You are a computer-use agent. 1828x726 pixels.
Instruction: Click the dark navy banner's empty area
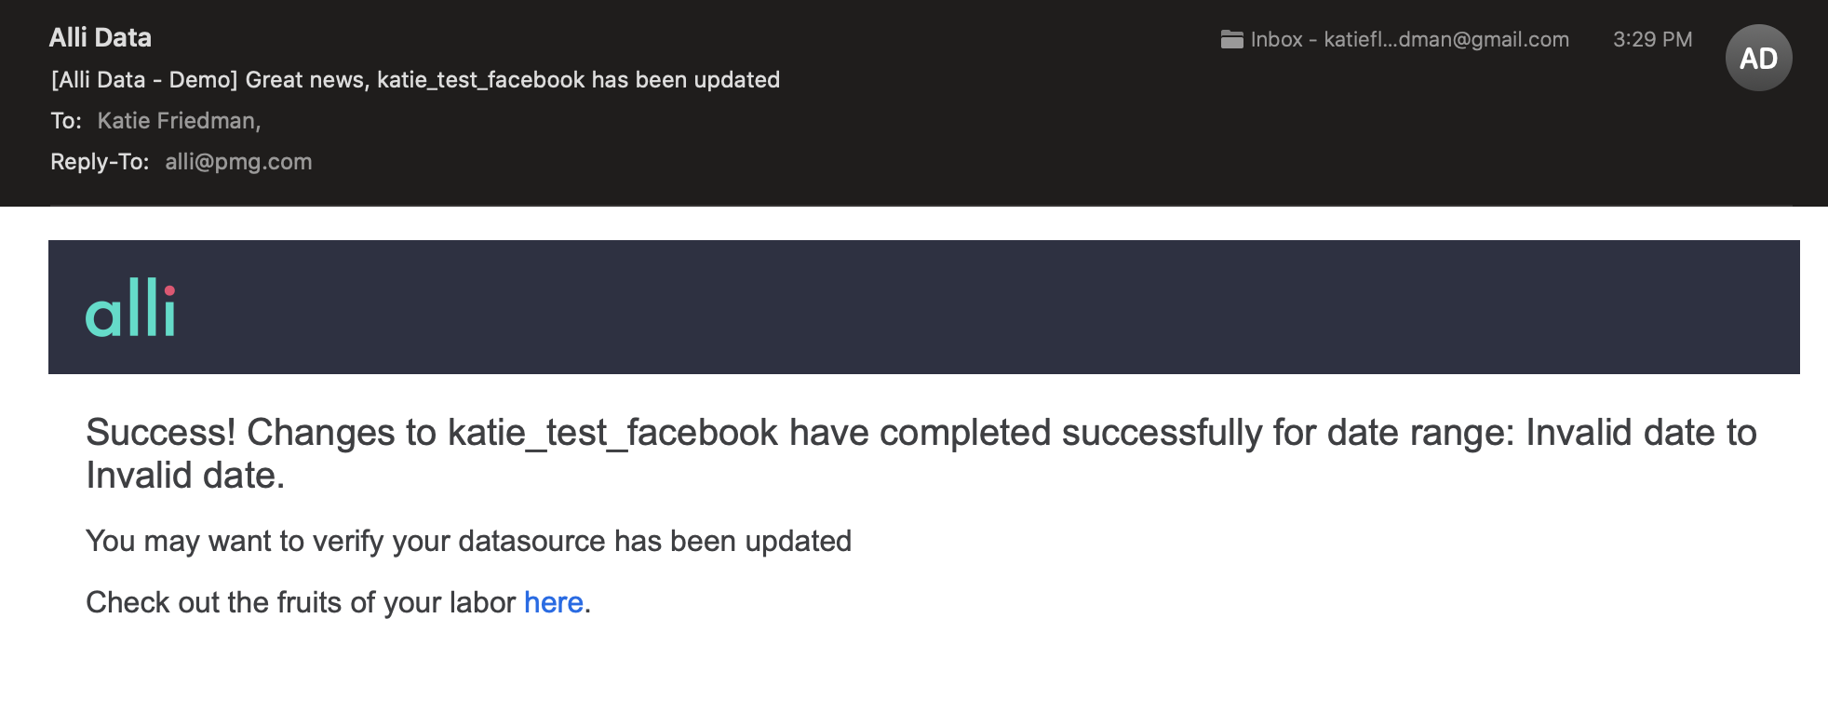coord(931,307)
